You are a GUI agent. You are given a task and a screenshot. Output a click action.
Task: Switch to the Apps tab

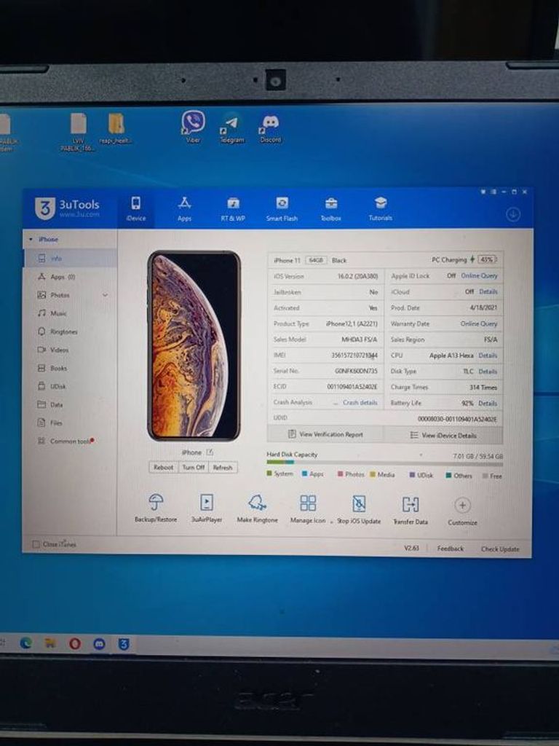pyautogui.click(x=184, y=209)
